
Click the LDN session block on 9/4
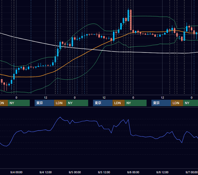pyautogui.click(x=60, y=103)
